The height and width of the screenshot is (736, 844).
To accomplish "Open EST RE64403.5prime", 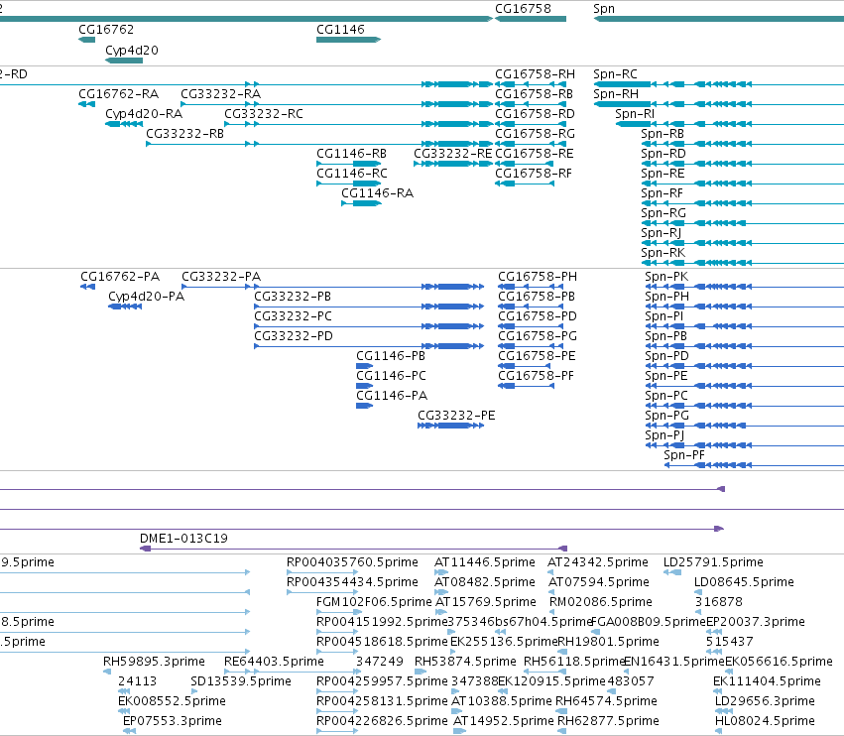I will tap(274, 662).
